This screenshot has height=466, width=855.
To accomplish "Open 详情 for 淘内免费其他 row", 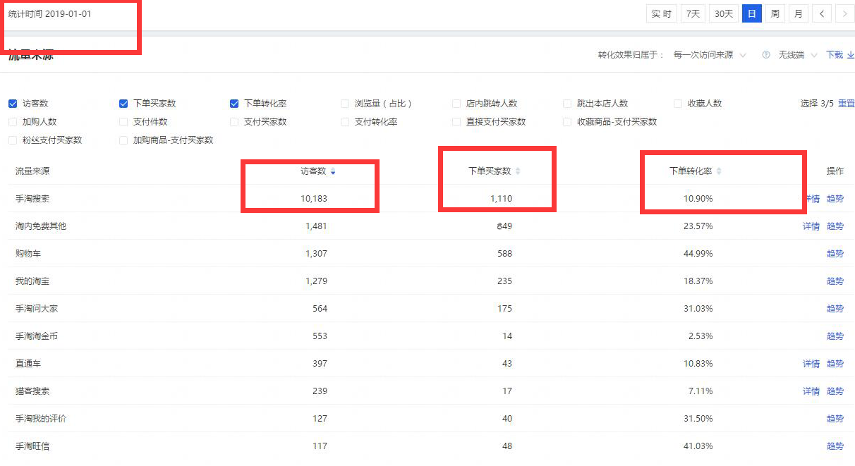I will click(x=811, y=226).
